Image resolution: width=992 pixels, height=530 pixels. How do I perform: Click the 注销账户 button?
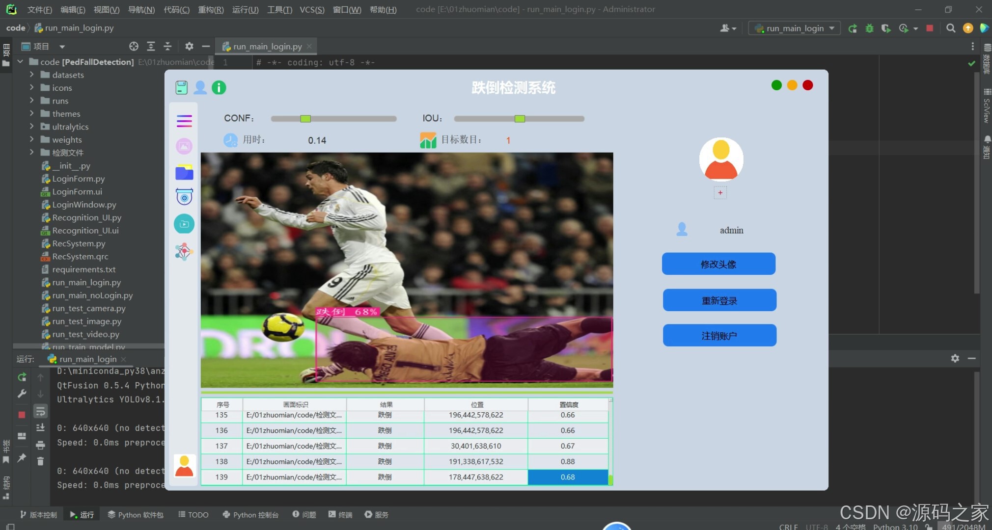(719, 336)
